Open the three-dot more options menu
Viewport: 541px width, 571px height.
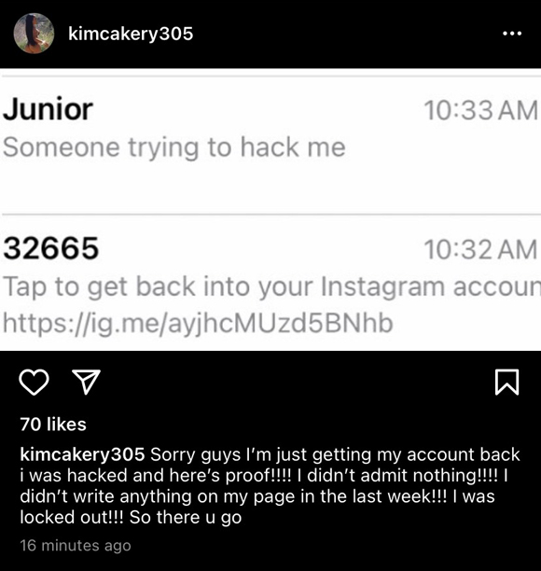(x=512, y=34)
